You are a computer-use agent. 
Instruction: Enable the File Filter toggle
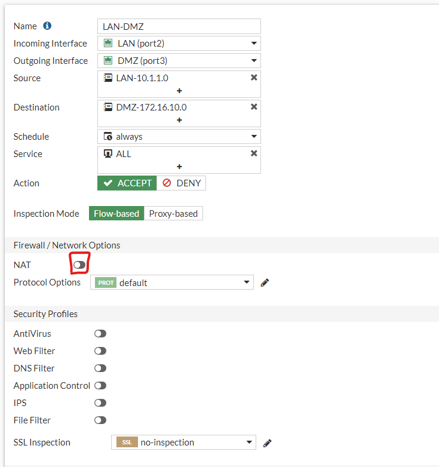tap(100, 420)
